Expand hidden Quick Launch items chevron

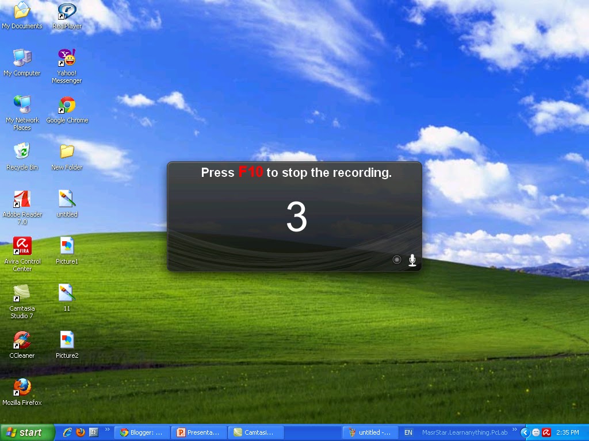pyautogui.click(x=108, y=430)
